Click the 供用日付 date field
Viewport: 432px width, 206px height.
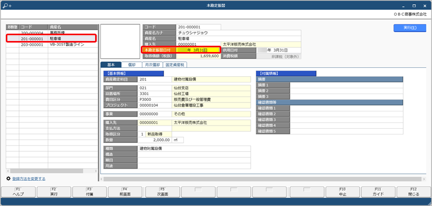[279, 50]
